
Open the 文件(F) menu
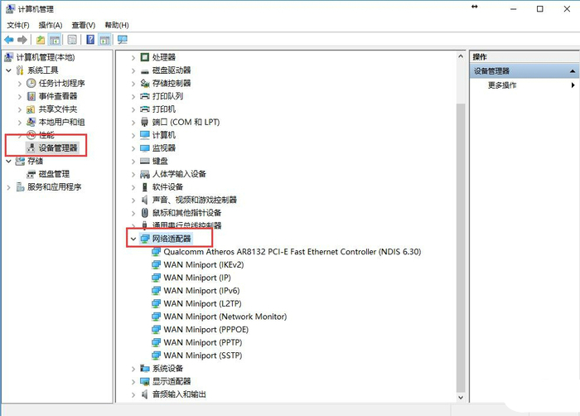pos(18,25)
